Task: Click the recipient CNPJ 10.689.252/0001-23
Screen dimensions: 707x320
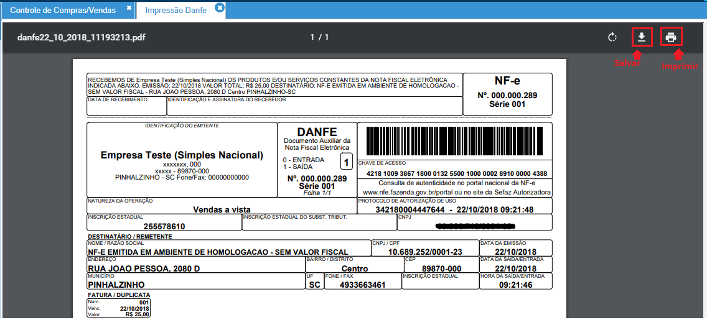Action: click(x=425, y=252)
